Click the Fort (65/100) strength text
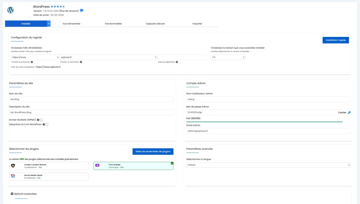The width and height of the screenshot is (360, 204). point(193,119)
